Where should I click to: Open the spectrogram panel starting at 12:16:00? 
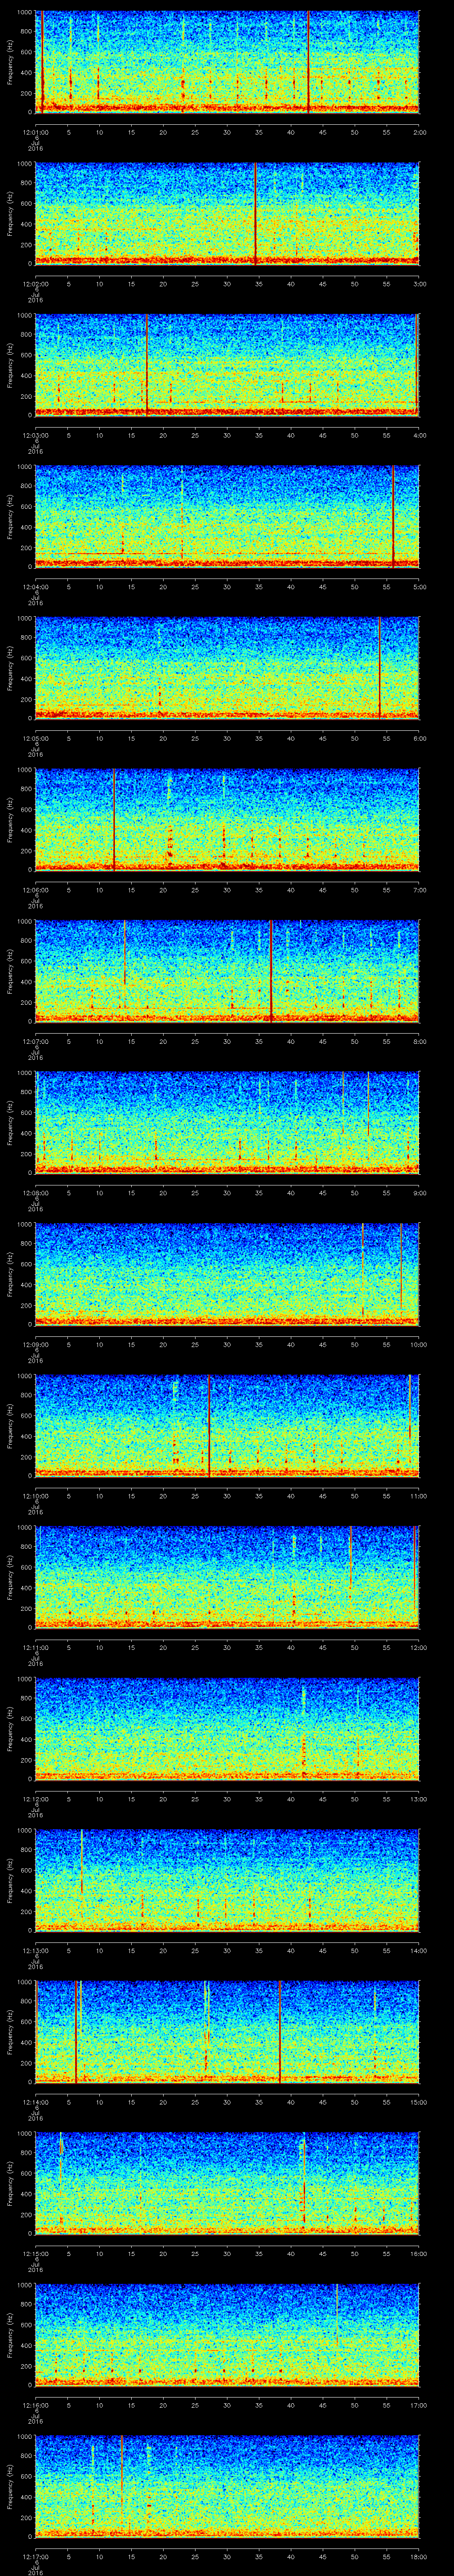point(227,2335)
